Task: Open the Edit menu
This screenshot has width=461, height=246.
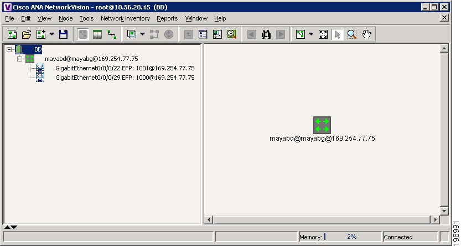Action: pos(26,18)
